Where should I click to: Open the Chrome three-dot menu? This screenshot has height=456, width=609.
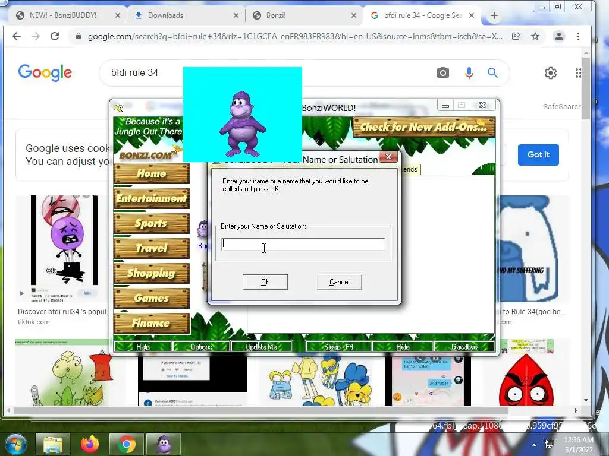point(578,36)
